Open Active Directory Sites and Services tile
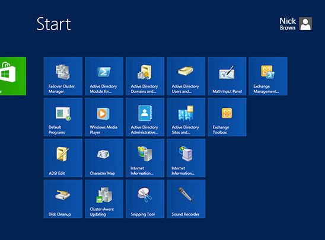The height and width of the screenshot is (240, 325). [186, 117]
